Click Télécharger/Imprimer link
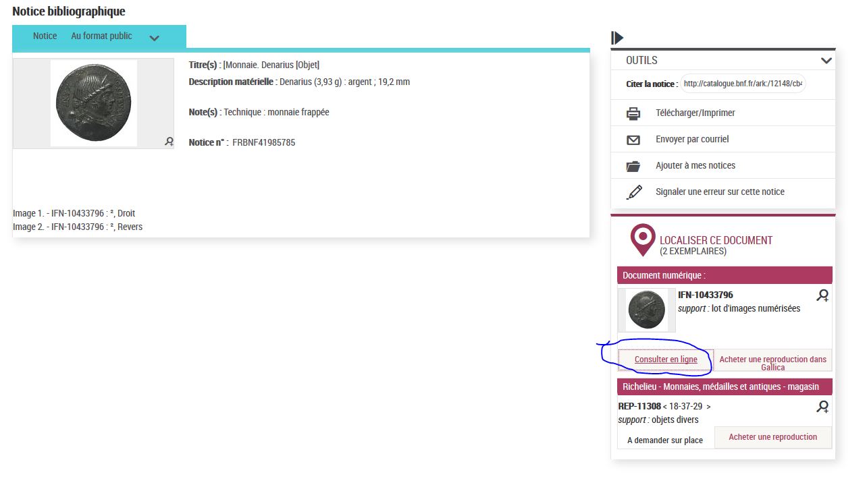 click(695, 113)
